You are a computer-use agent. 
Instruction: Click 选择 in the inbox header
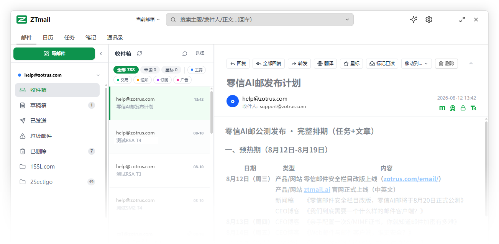point(200,53)
